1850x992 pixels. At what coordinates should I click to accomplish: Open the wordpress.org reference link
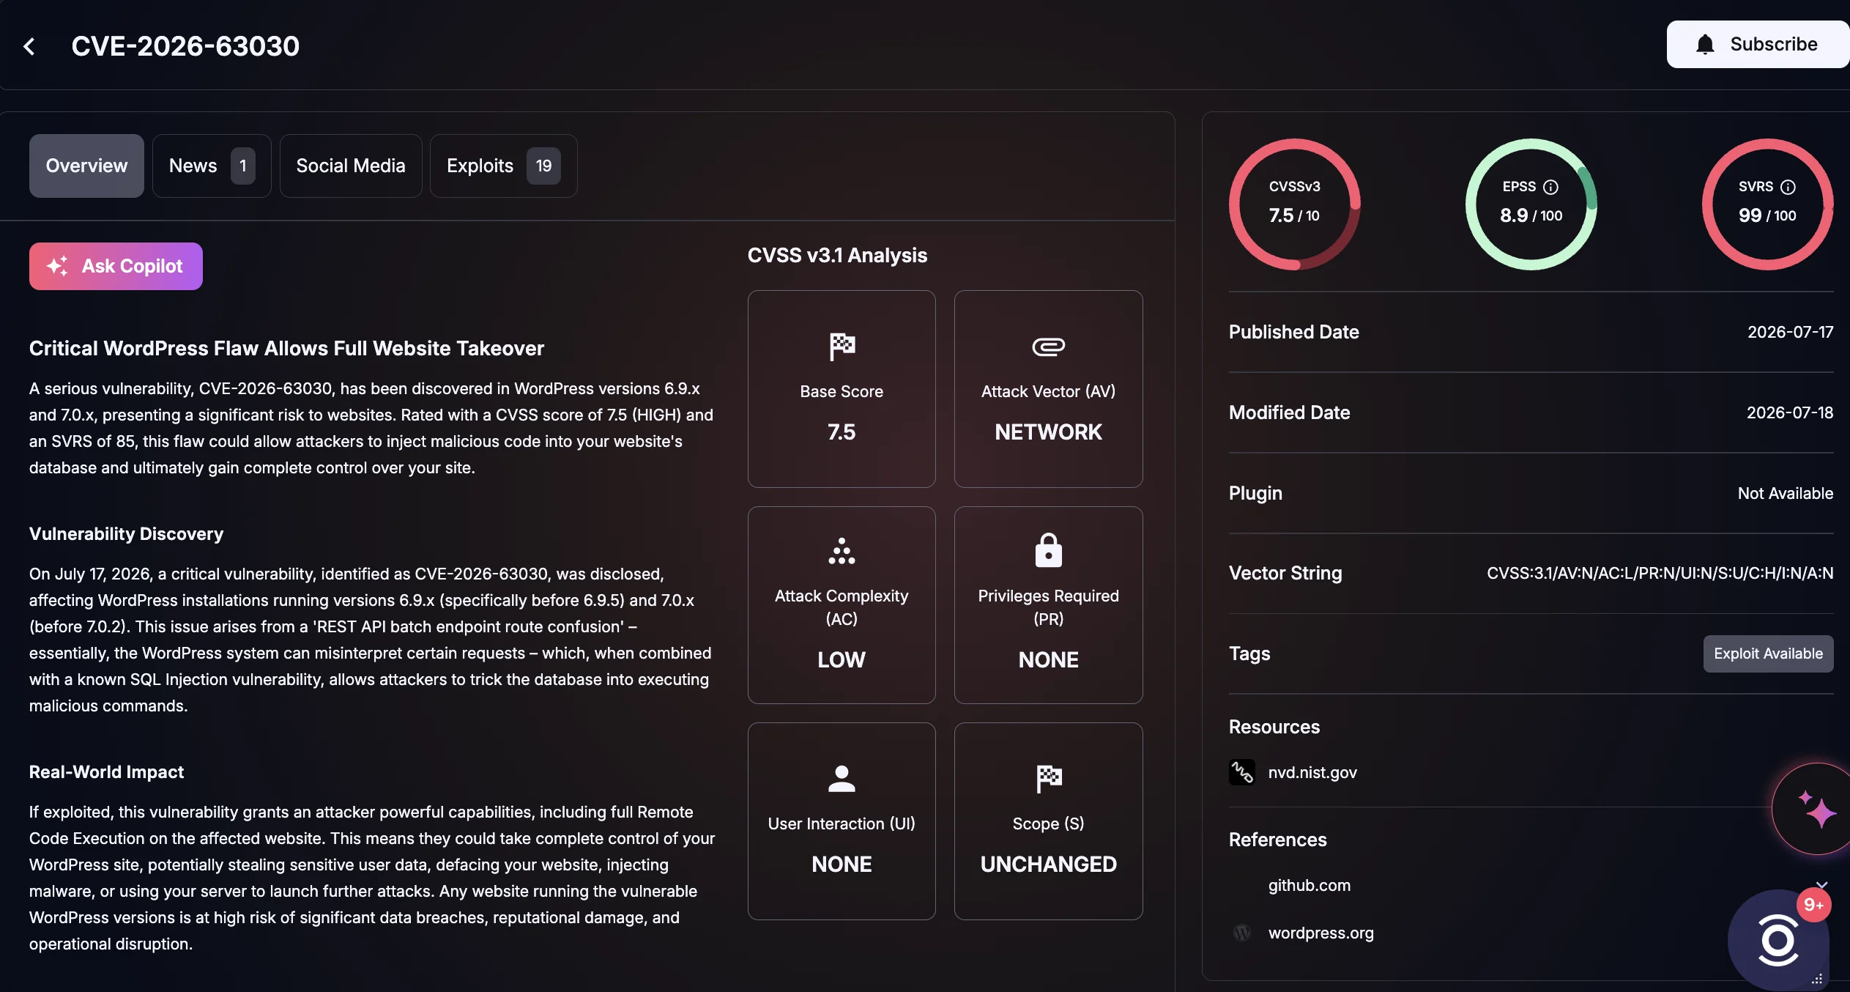(x=1320, y=933)
